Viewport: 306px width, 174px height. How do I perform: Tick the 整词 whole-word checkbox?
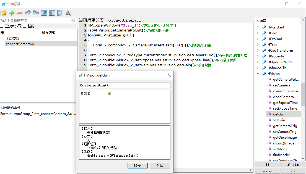(x=25, y=26)
